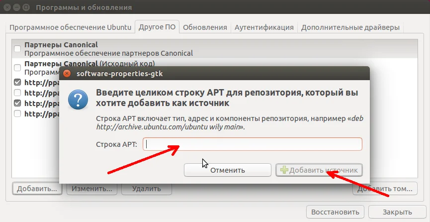430x222 pixels.
Task: Click the green plus icon on Добавить источник
Action: point(284,170)
